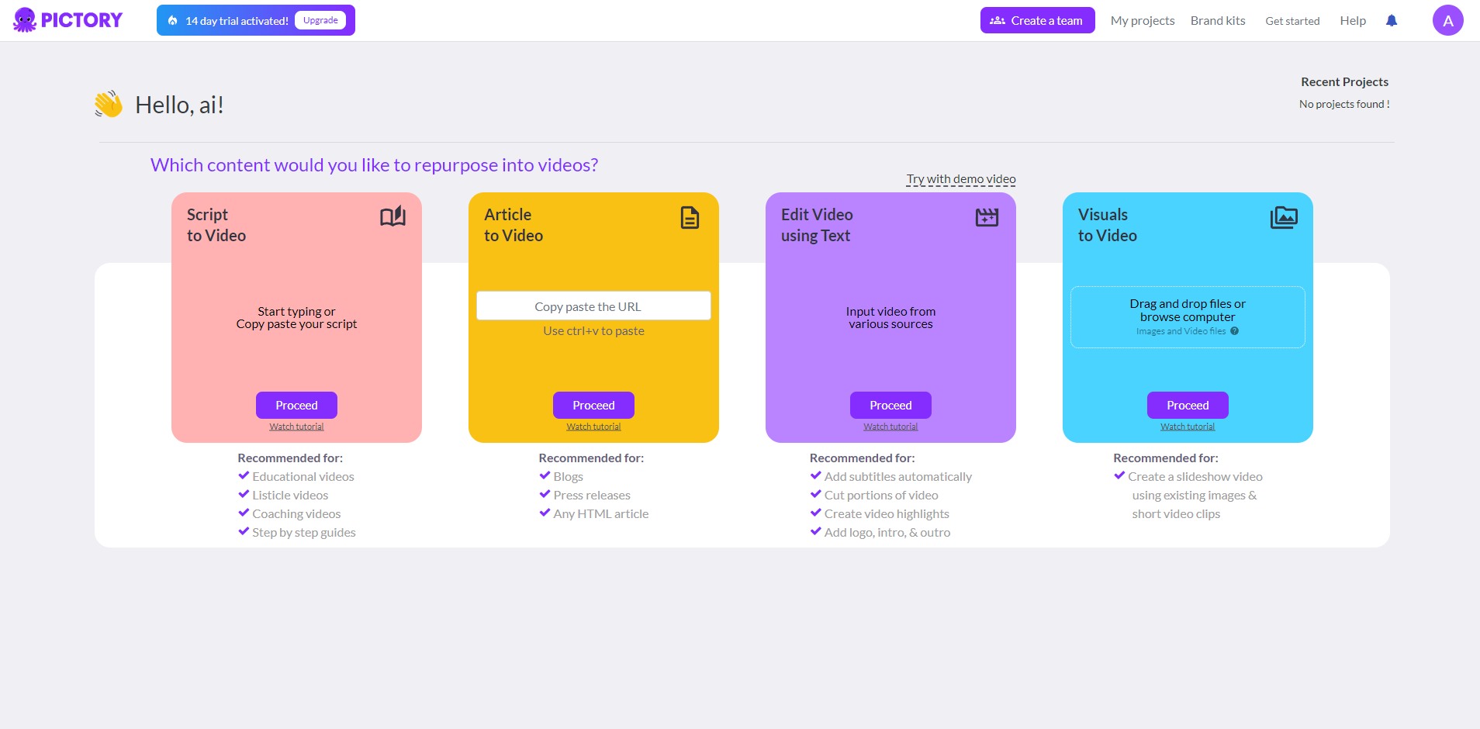This screenshot has width=1480, height=729.
Task: Click the 'Coaching videos' item
Action: click(x=296, y=514)
